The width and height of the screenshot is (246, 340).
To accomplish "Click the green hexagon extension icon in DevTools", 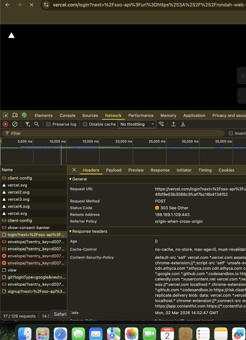I will pos(24,115).
